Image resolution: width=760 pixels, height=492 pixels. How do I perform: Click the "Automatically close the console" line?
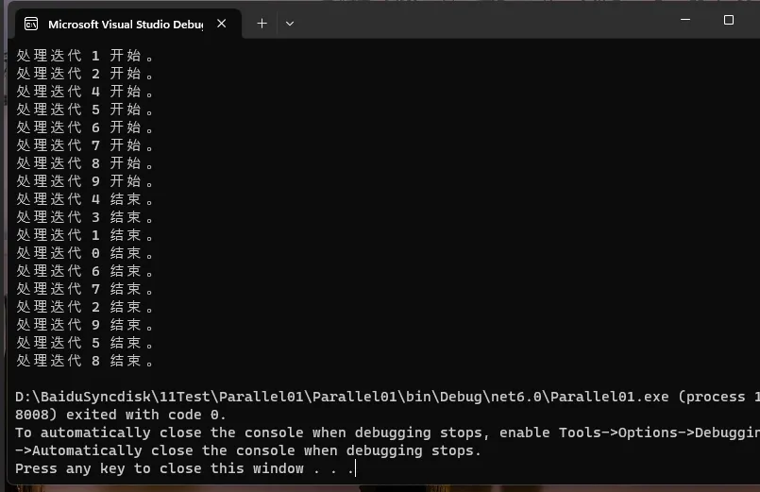pyautogui.click(x=247, y=450)
